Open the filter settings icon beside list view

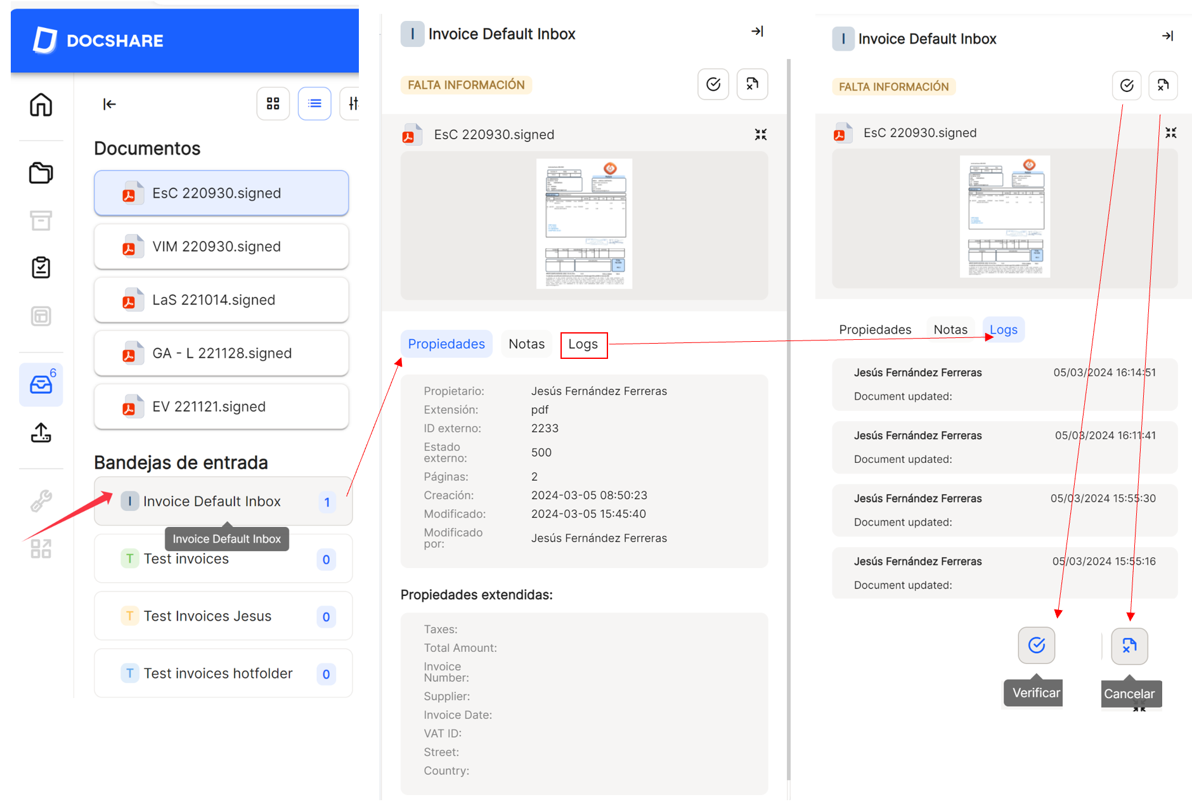(351, 103)
